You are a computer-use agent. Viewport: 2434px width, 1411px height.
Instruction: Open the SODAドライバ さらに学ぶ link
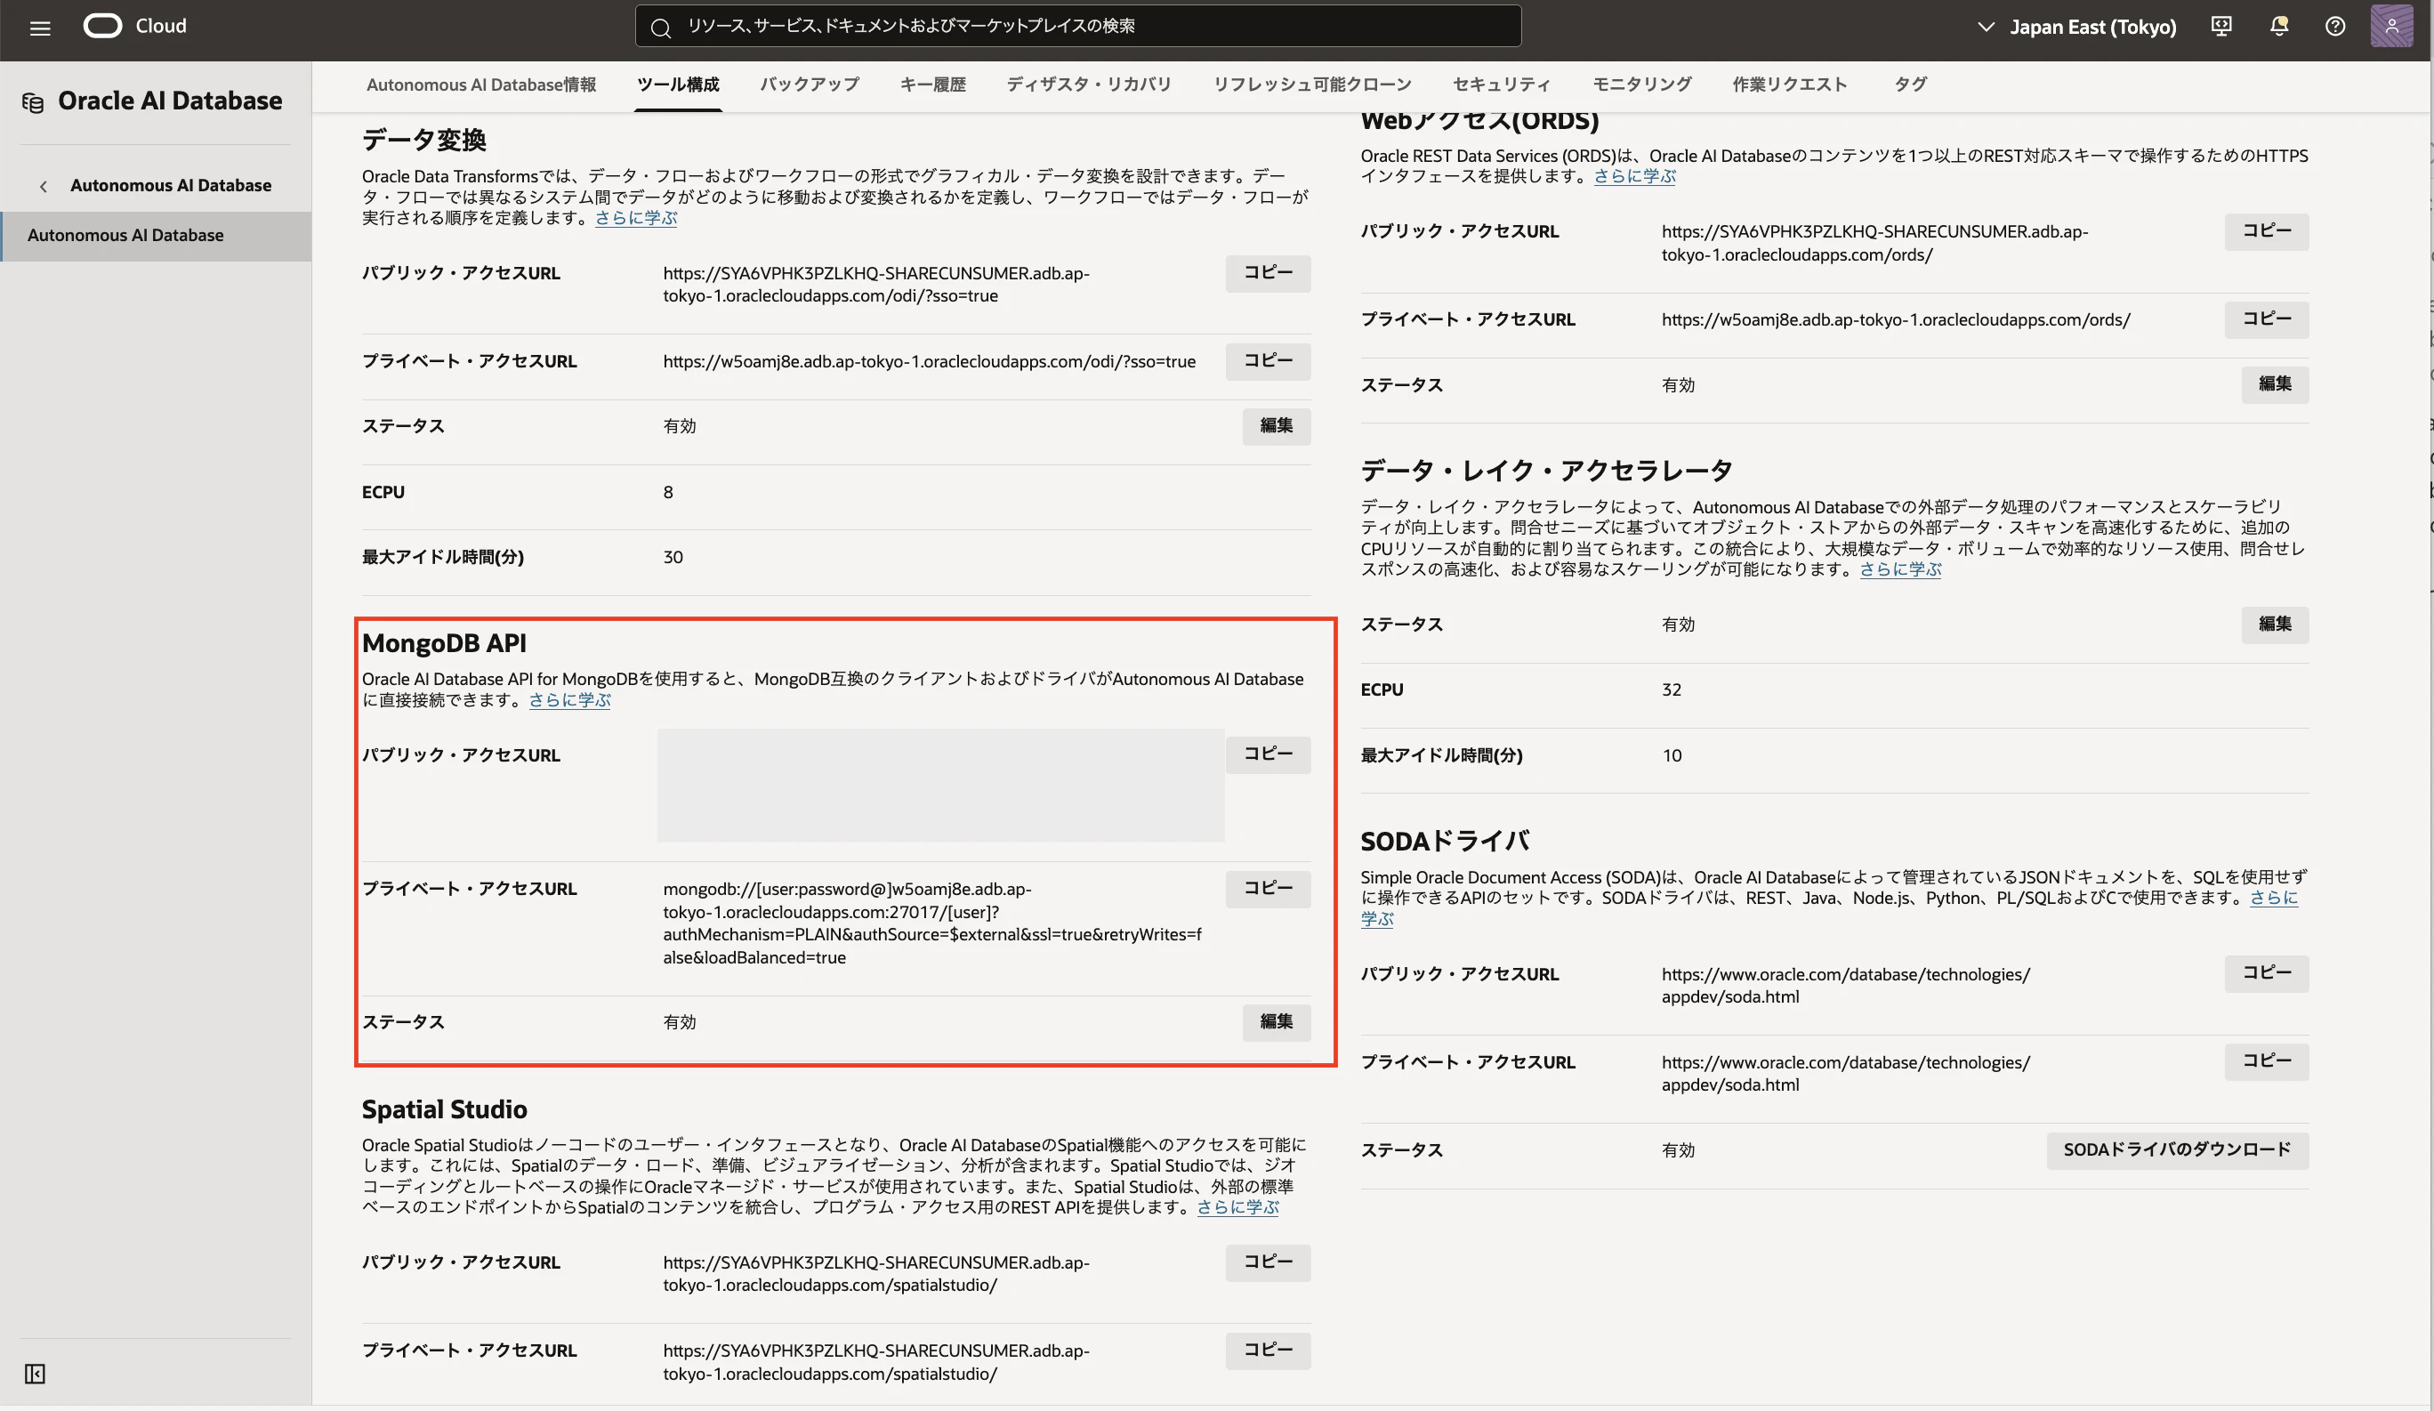(2274, 899)
